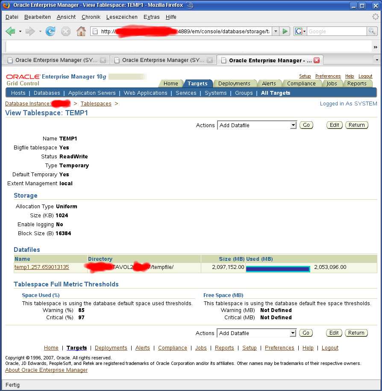Image resolution: width=382 pixels, height=391 pixels.
Task: Click the bottom Go button next to Actions
Action: (x=306, y=333)
